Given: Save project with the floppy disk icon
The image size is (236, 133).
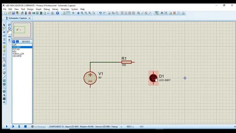Looking at the screenshot, I should pyautogui.click(x=13, y=13).
